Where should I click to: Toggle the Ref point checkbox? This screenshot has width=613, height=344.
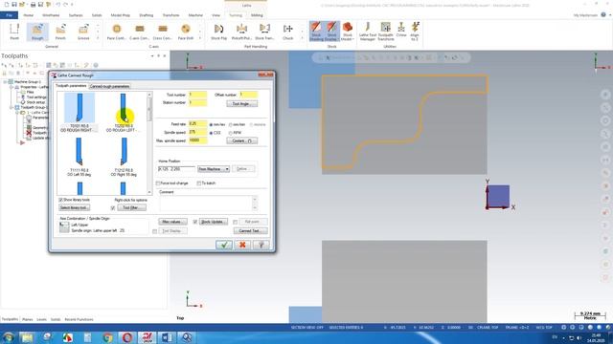235,222
